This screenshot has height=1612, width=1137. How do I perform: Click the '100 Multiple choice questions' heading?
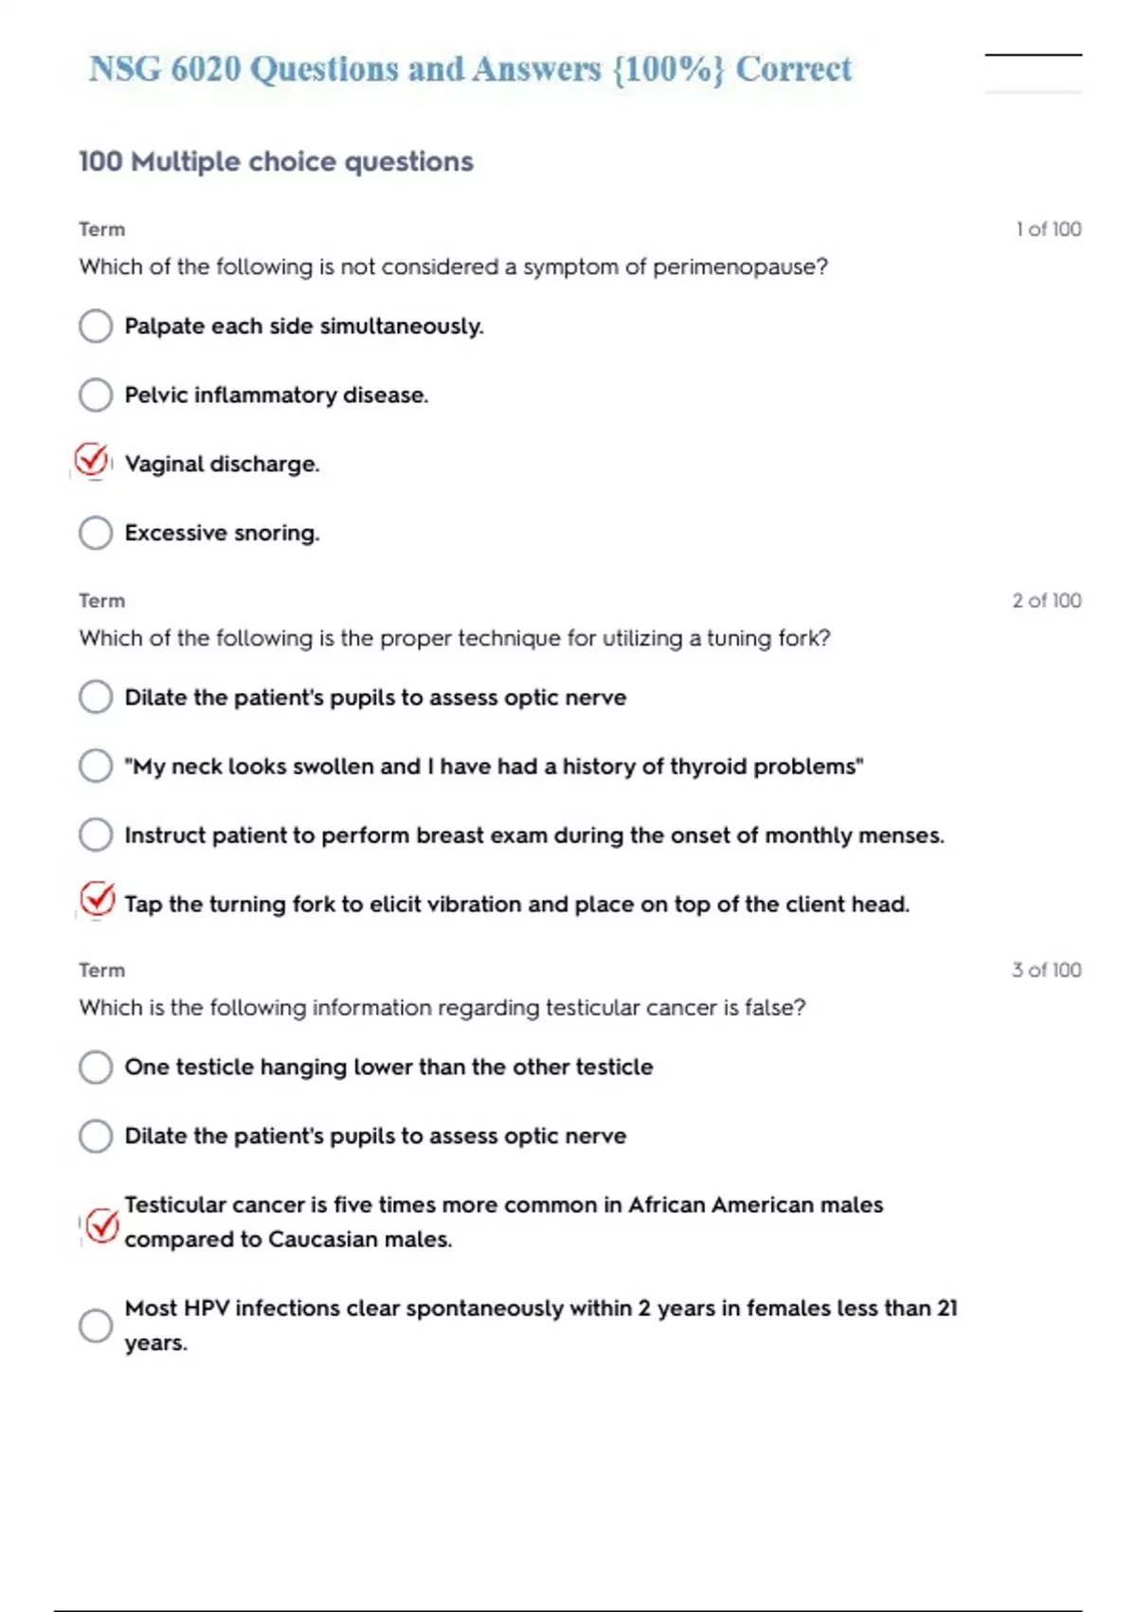click(276, 162)
